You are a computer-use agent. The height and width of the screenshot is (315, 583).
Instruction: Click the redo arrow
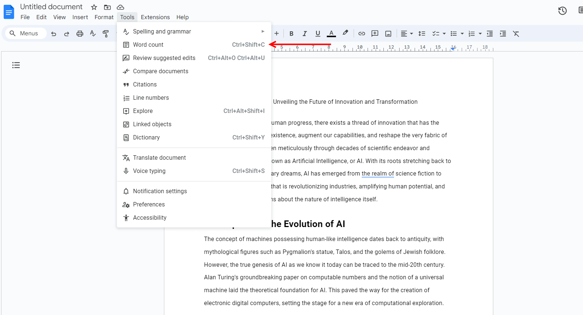pos(67,33)
